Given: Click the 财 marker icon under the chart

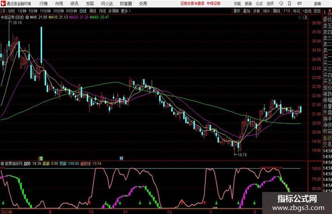Looking at the screenshot, I should [x=121, y=158].
